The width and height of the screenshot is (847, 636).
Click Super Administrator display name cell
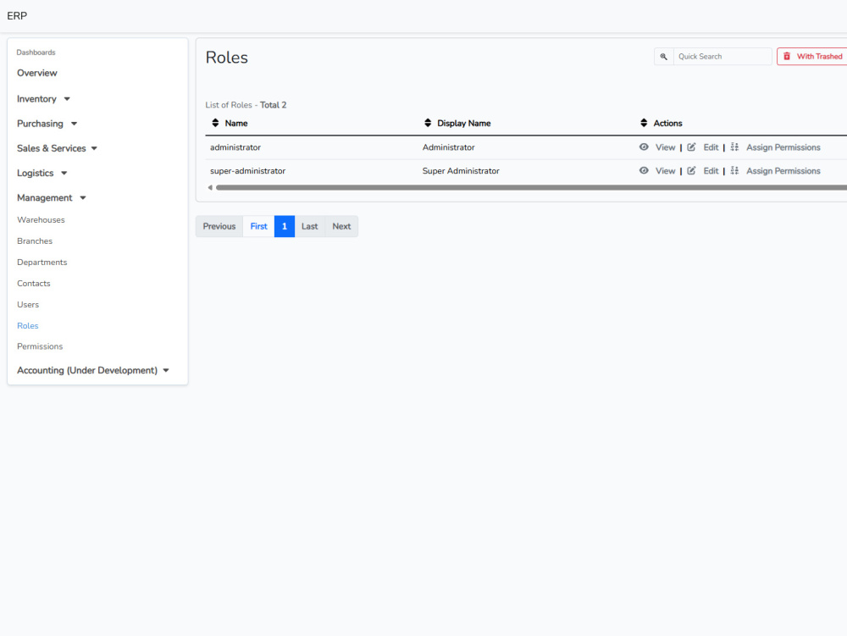tap(461, 170)
